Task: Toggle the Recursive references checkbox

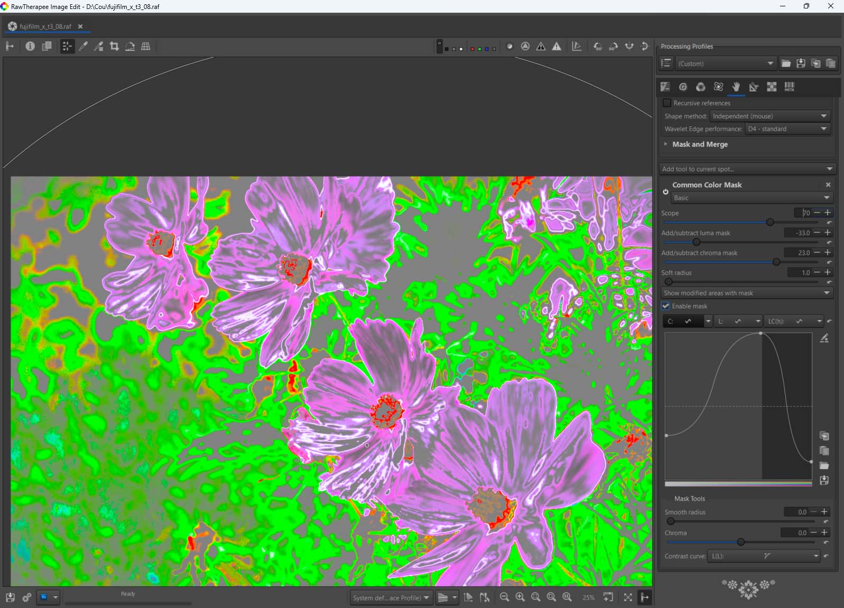Action: (667, 103)
